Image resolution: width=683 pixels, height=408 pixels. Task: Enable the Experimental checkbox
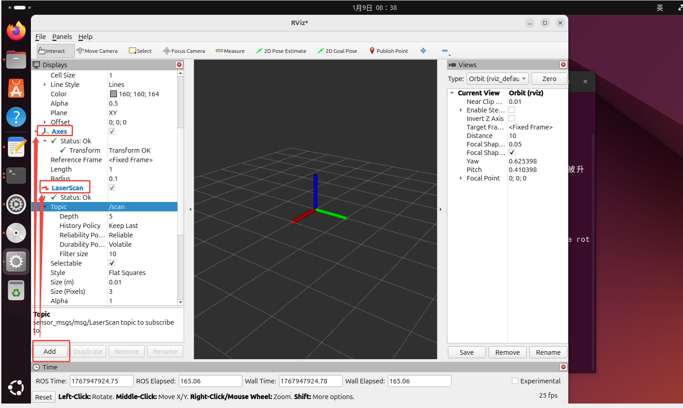point(515,381)
